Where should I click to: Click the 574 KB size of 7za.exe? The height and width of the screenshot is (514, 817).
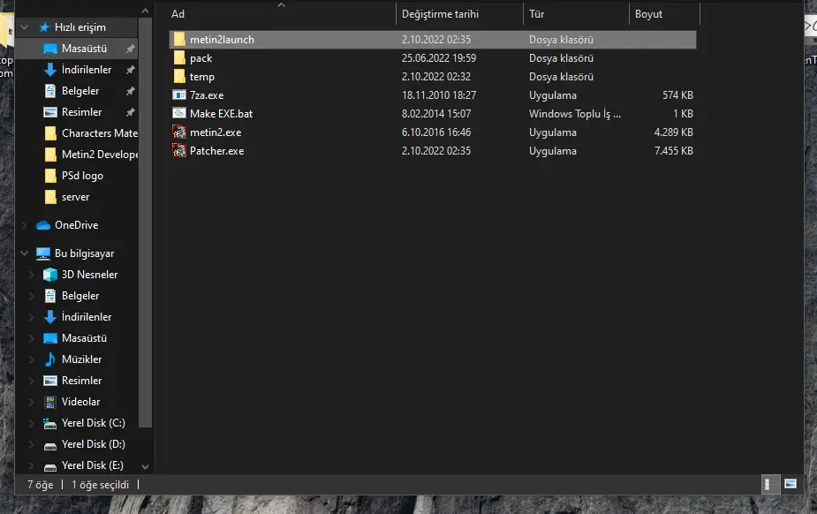coord(677,95)
